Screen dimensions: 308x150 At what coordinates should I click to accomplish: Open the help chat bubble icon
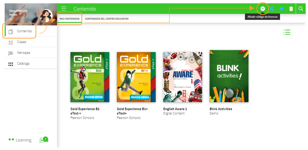coord(44,140)
